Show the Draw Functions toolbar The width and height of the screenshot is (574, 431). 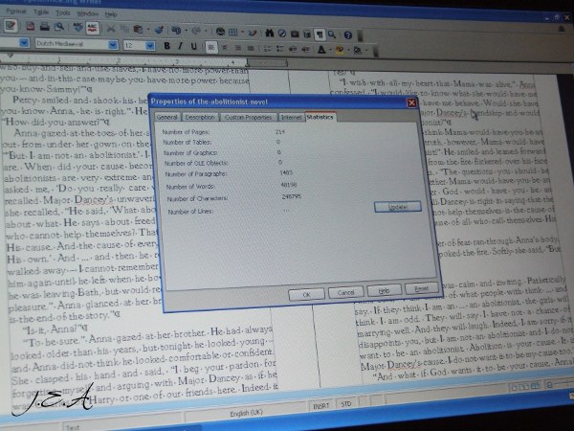click(253, 33)
